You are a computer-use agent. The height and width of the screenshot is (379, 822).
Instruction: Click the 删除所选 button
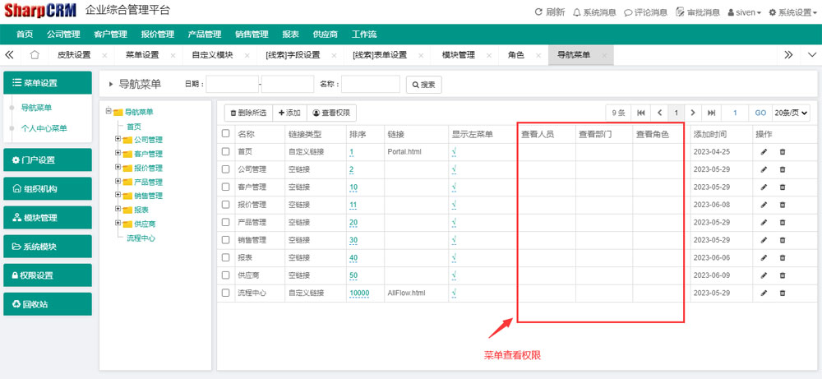(x=247, y=113)
